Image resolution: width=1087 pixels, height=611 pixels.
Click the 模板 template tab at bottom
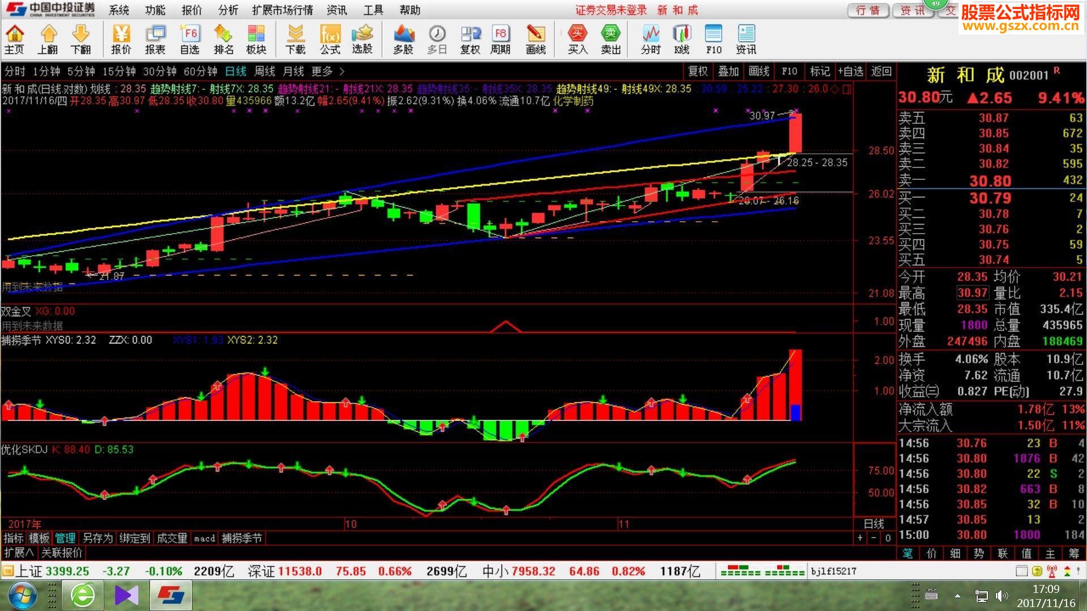click(39, 538)
